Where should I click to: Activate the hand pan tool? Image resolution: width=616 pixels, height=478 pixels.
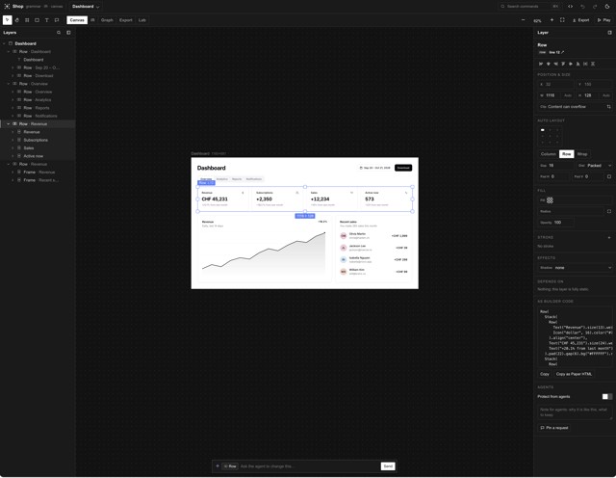pos(17,20)
